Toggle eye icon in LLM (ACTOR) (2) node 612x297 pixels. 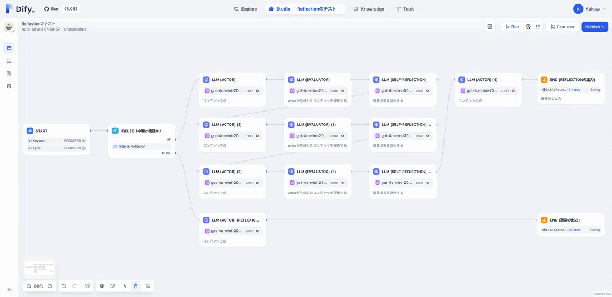tap(258, 136)
